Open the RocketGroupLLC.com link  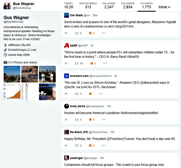tap(22, 50)
